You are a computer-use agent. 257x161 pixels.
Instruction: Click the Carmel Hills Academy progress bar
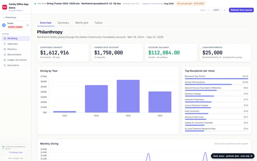(216, 84)
